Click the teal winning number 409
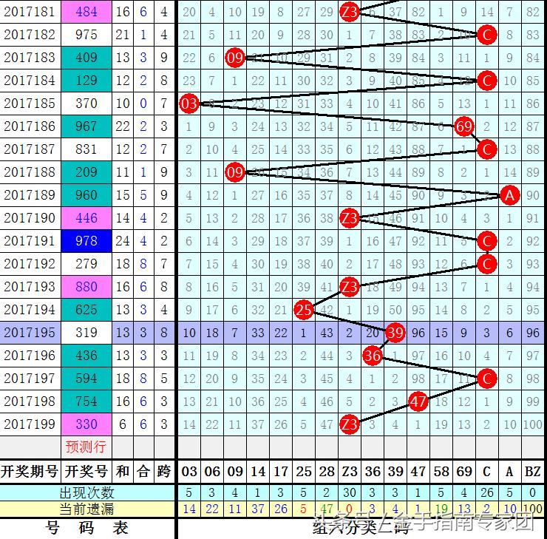The height and width of the screenshot is (539, 547). (86, 58)
